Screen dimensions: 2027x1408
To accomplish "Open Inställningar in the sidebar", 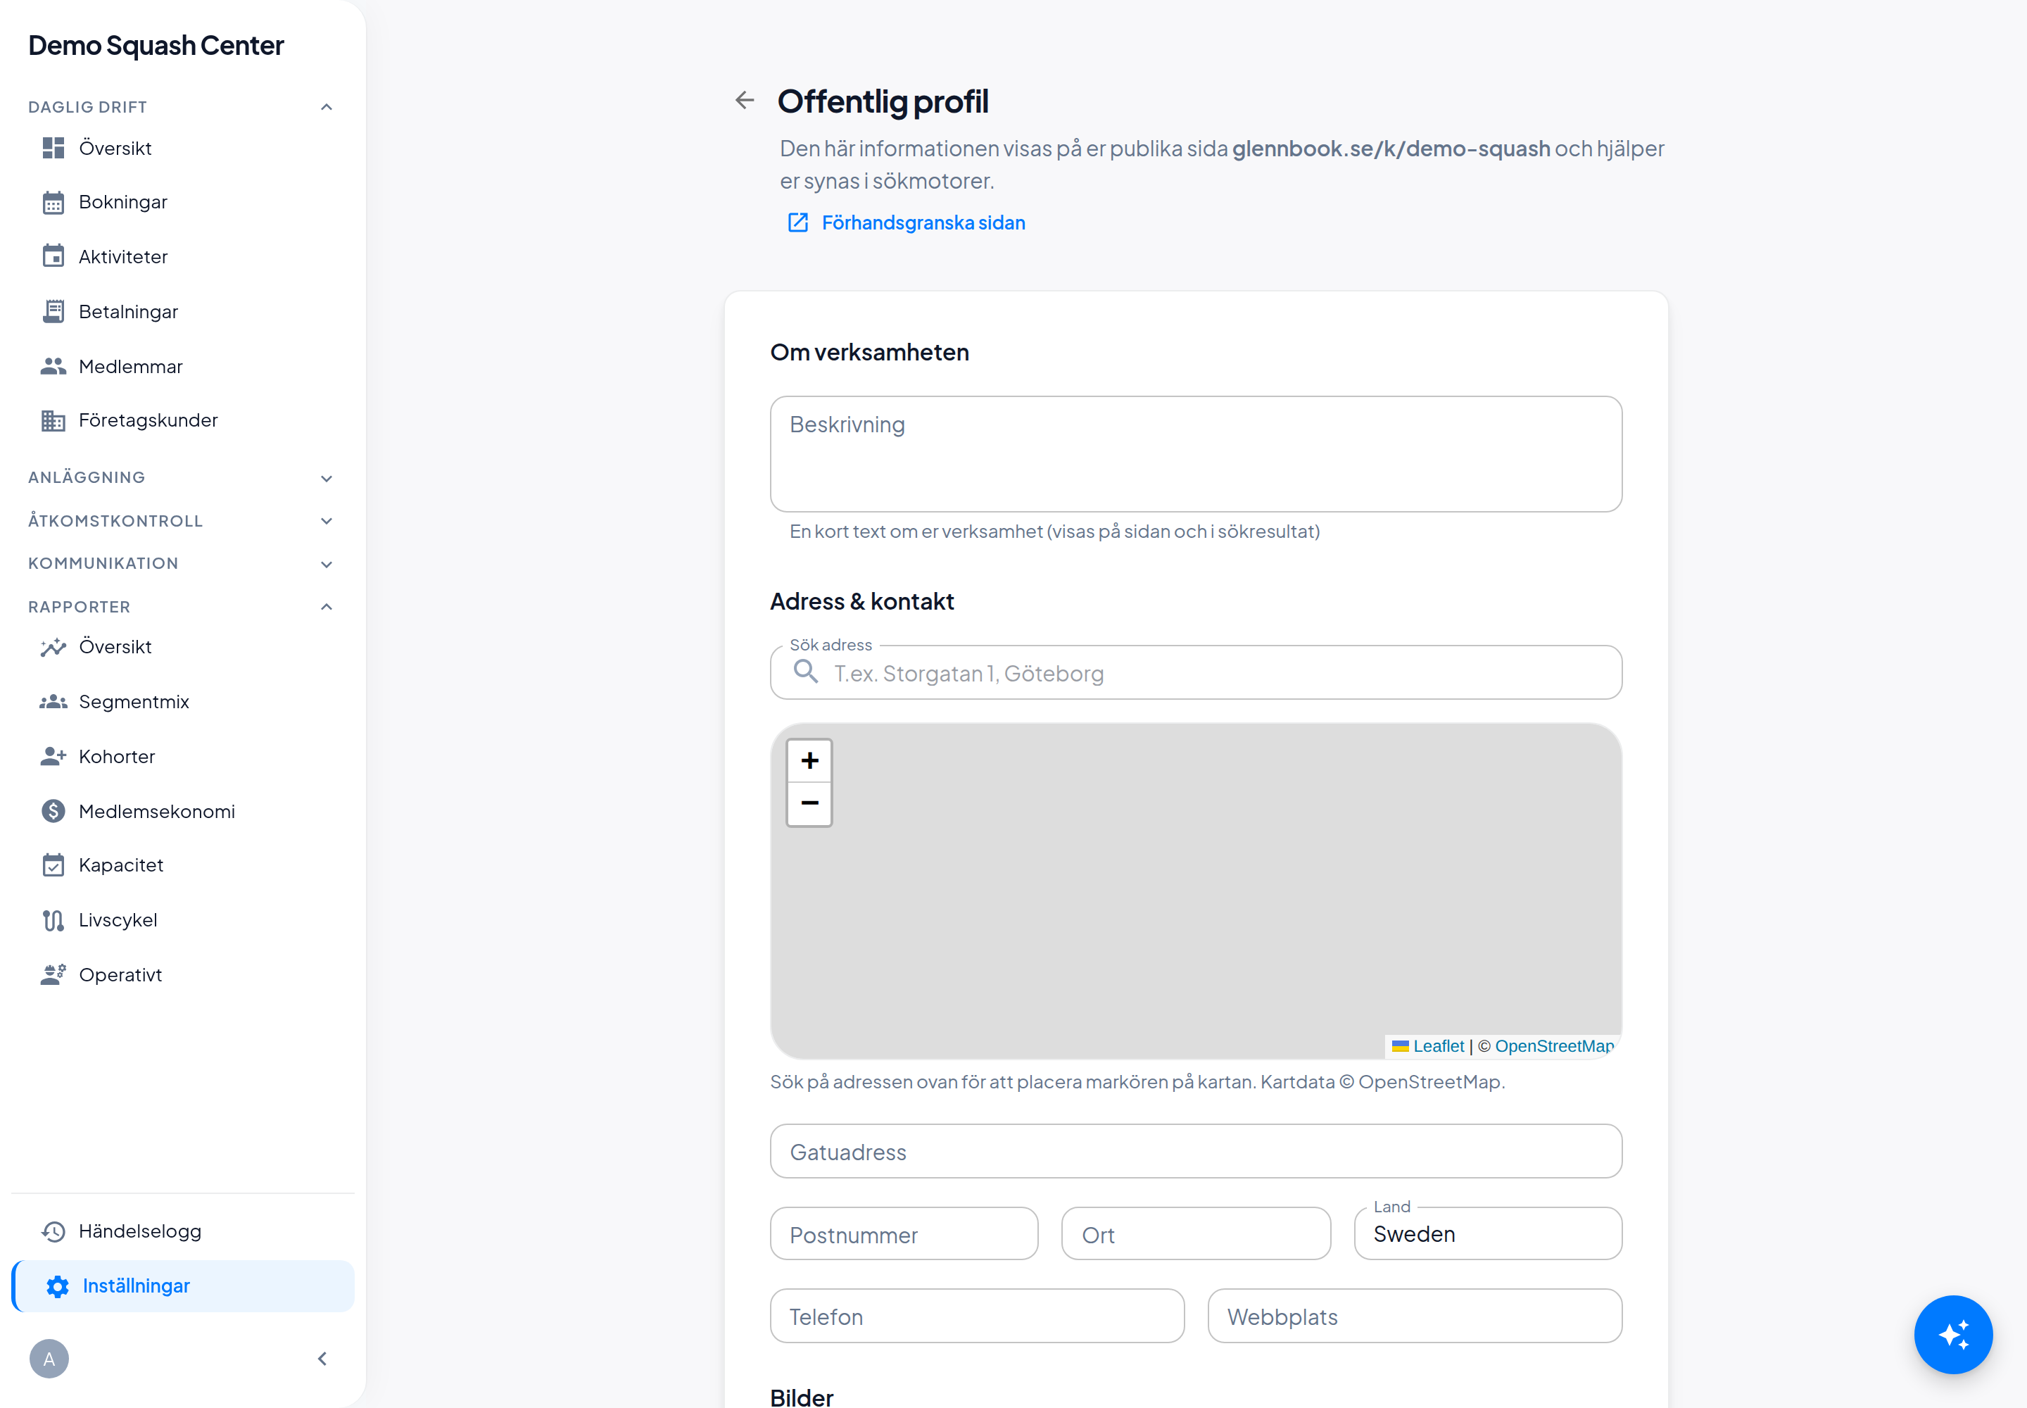I will (x=182, y=1286).
